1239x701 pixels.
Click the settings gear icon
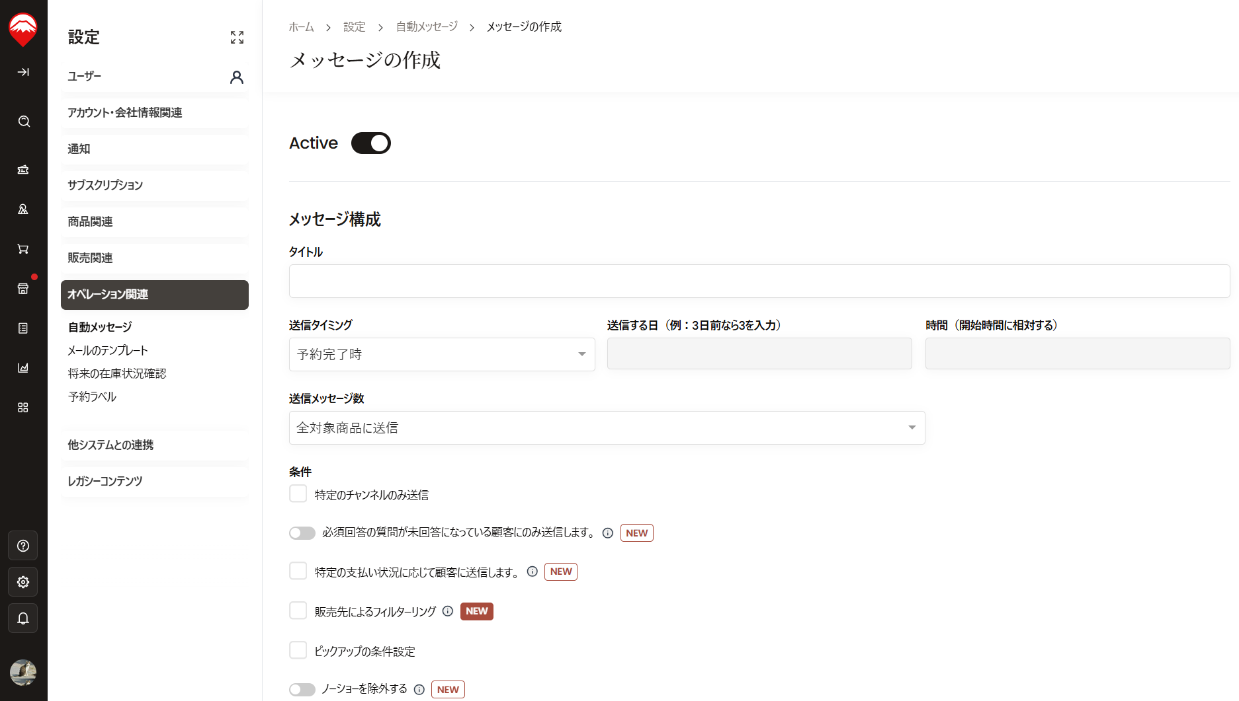coord(23,582)
